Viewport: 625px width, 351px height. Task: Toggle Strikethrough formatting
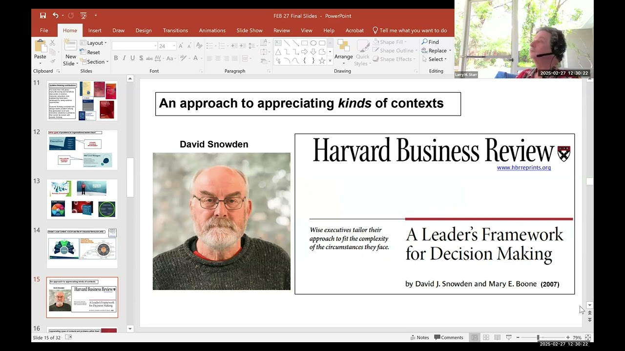pyautogui.click(x=149, y=58)
